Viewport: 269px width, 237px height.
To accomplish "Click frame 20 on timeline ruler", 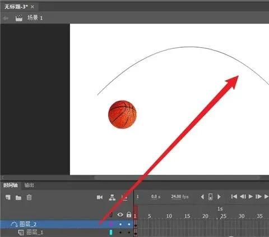I will (205, 216).
